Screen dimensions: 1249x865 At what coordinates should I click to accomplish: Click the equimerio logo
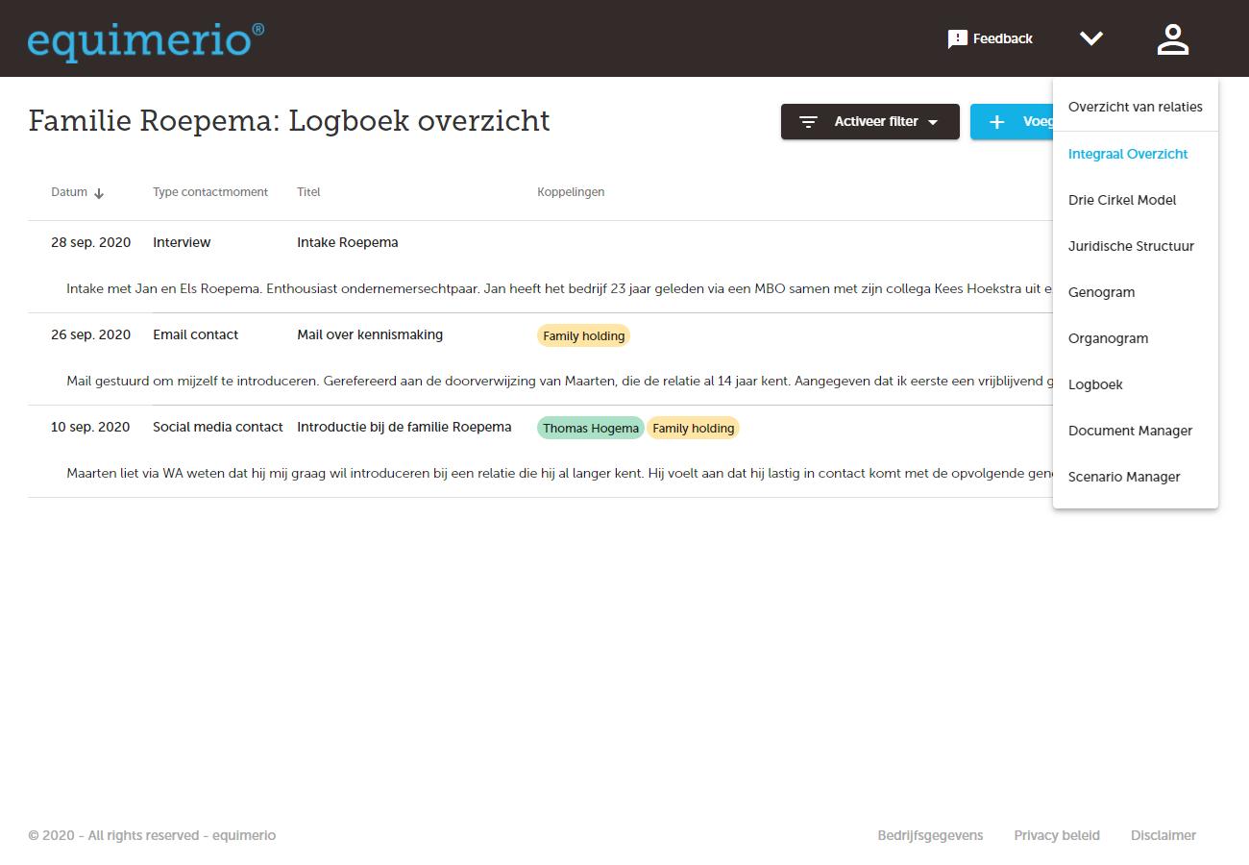click(145, 41)
